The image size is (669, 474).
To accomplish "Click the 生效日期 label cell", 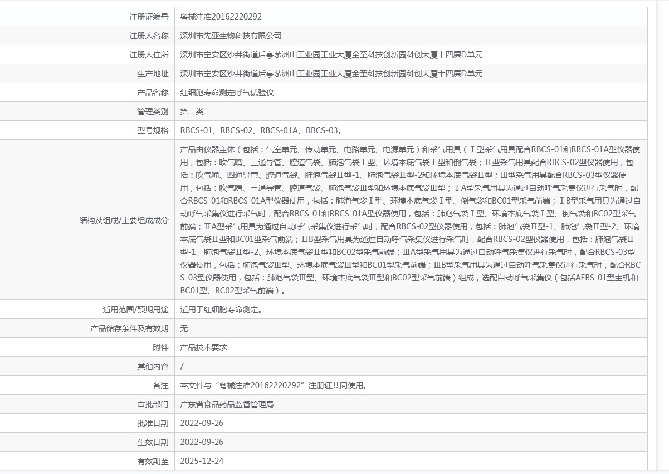I will click(x=153, y=442).
